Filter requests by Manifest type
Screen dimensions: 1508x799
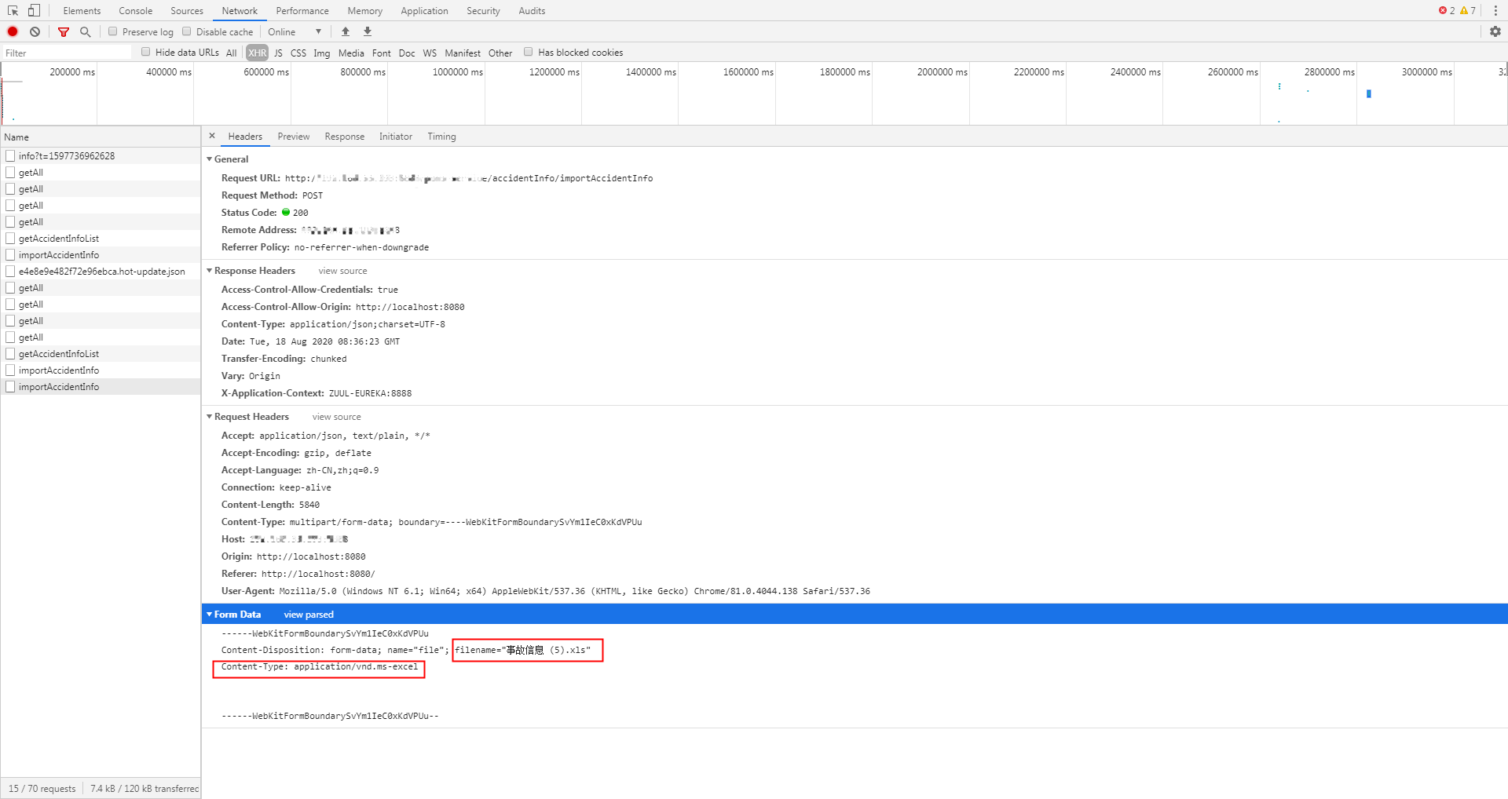[x=463, y=53]
